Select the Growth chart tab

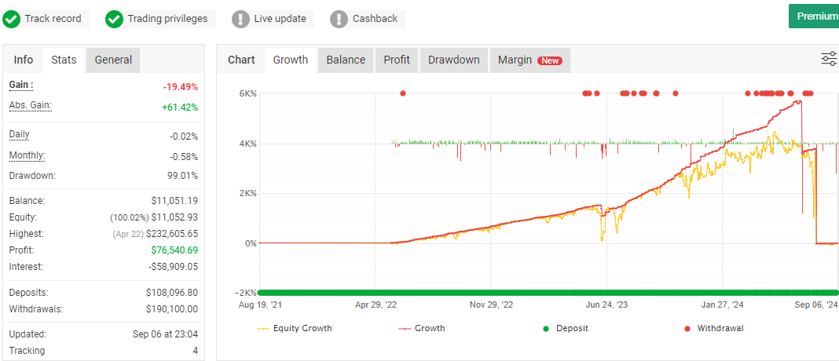(x=291, y=60)
